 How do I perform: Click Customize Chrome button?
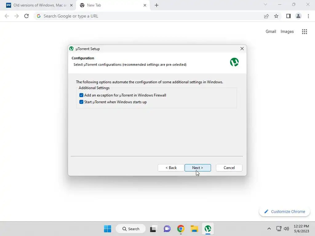tap(285, 211)
